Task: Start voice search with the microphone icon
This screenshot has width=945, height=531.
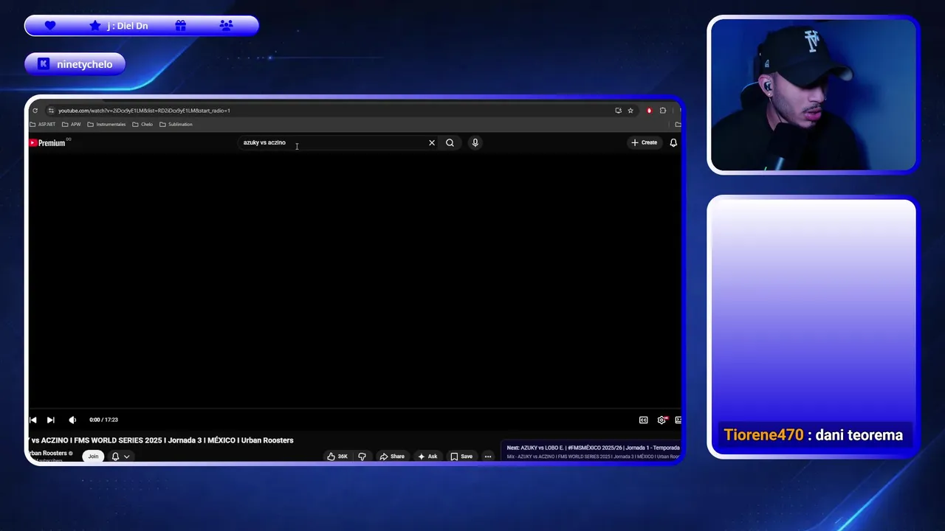Action: pos(475,143)
